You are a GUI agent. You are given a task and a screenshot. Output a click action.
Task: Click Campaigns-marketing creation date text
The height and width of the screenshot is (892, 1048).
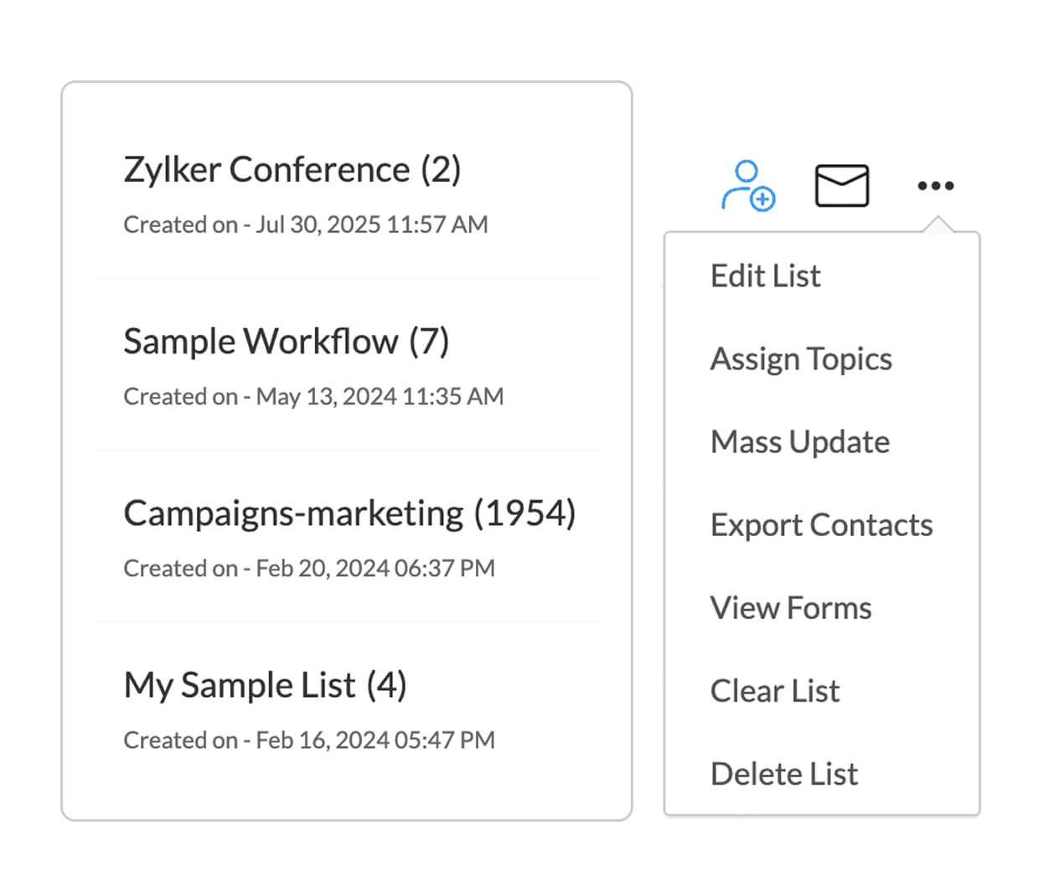[x=309, y=568]
